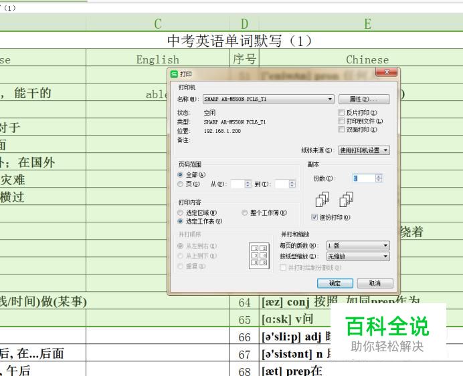Enable 反片打印 checkbox
463x376 pixels.
pos(341,112)
